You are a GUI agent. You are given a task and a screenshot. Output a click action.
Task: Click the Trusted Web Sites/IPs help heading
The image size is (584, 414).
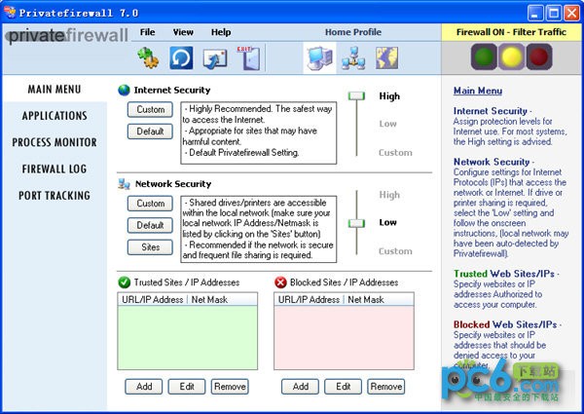pyautogui.click(x=504, y=274)
